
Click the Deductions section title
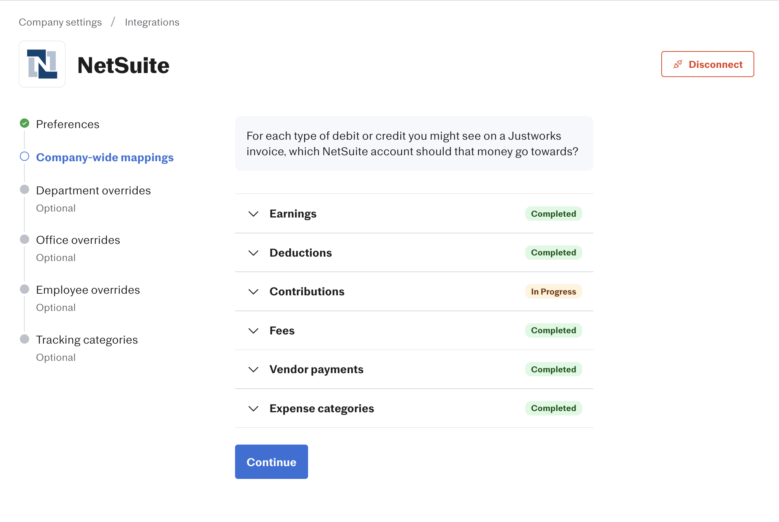(301, 253)
